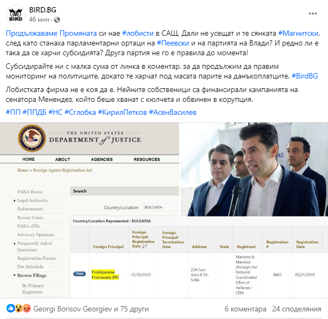Open the Department of Justice seal image

[x=32, y=138]
